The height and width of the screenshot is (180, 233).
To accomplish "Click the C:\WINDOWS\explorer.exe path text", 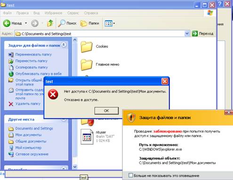I will coord(161,149).
